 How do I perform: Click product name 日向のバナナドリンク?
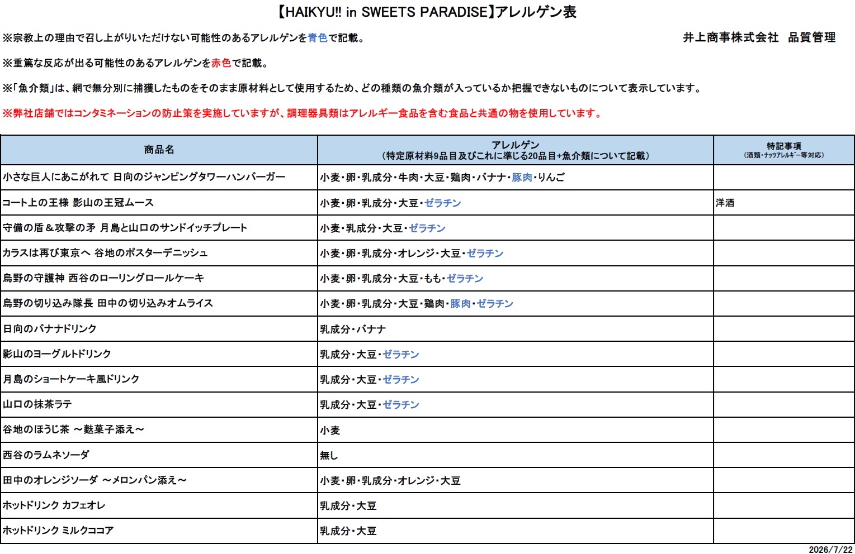coord(50,328)
